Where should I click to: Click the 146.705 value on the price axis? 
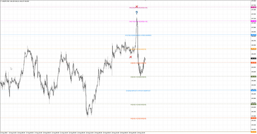(x=253, y=41)
